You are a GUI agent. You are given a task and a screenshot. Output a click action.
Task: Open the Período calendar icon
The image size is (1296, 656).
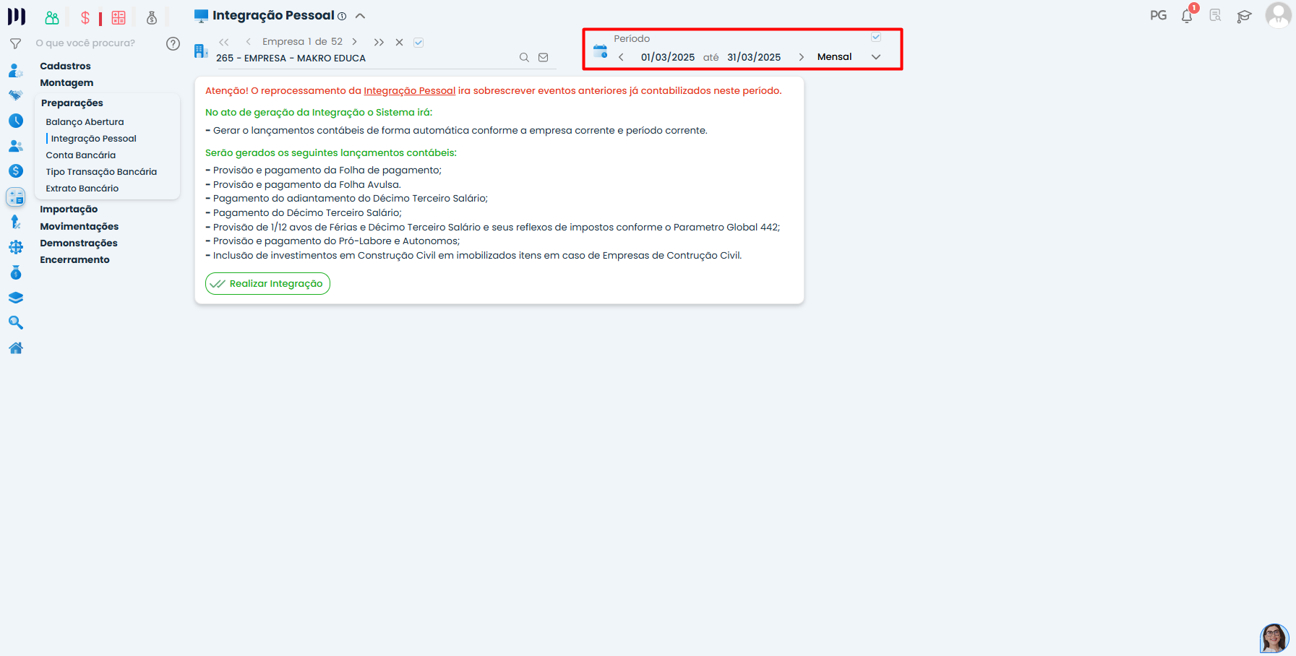(600, 51)
